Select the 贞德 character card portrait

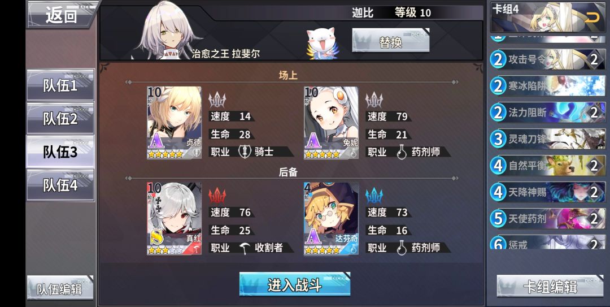(x=175, y=122)
